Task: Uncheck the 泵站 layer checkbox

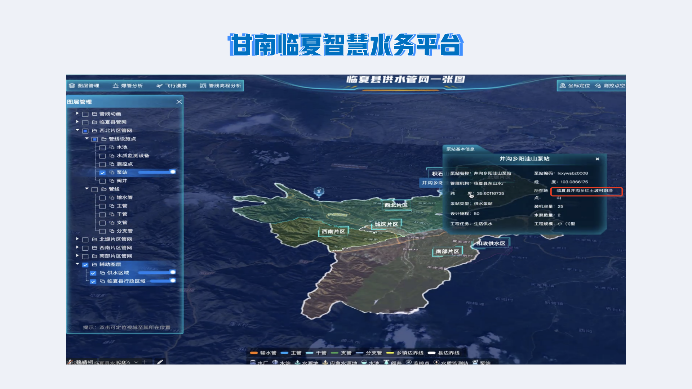Action: tap(103, 173)
